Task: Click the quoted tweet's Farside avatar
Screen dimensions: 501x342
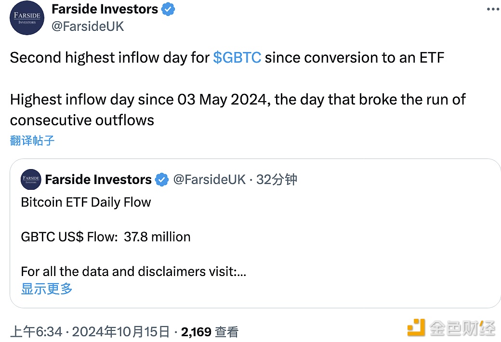Action: pos(31,179)
